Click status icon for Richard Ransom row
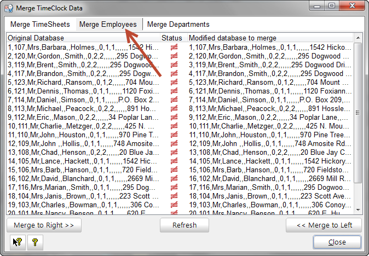Viewport: 369px width, 256px height. 174,83
